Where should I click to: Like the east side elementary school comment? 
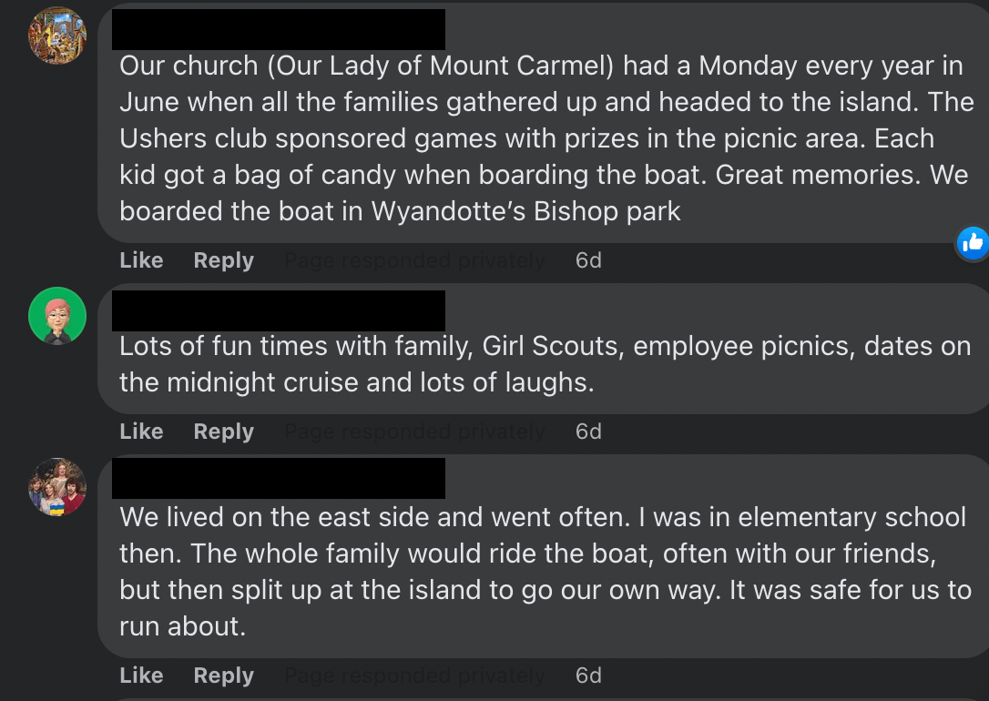141,676
